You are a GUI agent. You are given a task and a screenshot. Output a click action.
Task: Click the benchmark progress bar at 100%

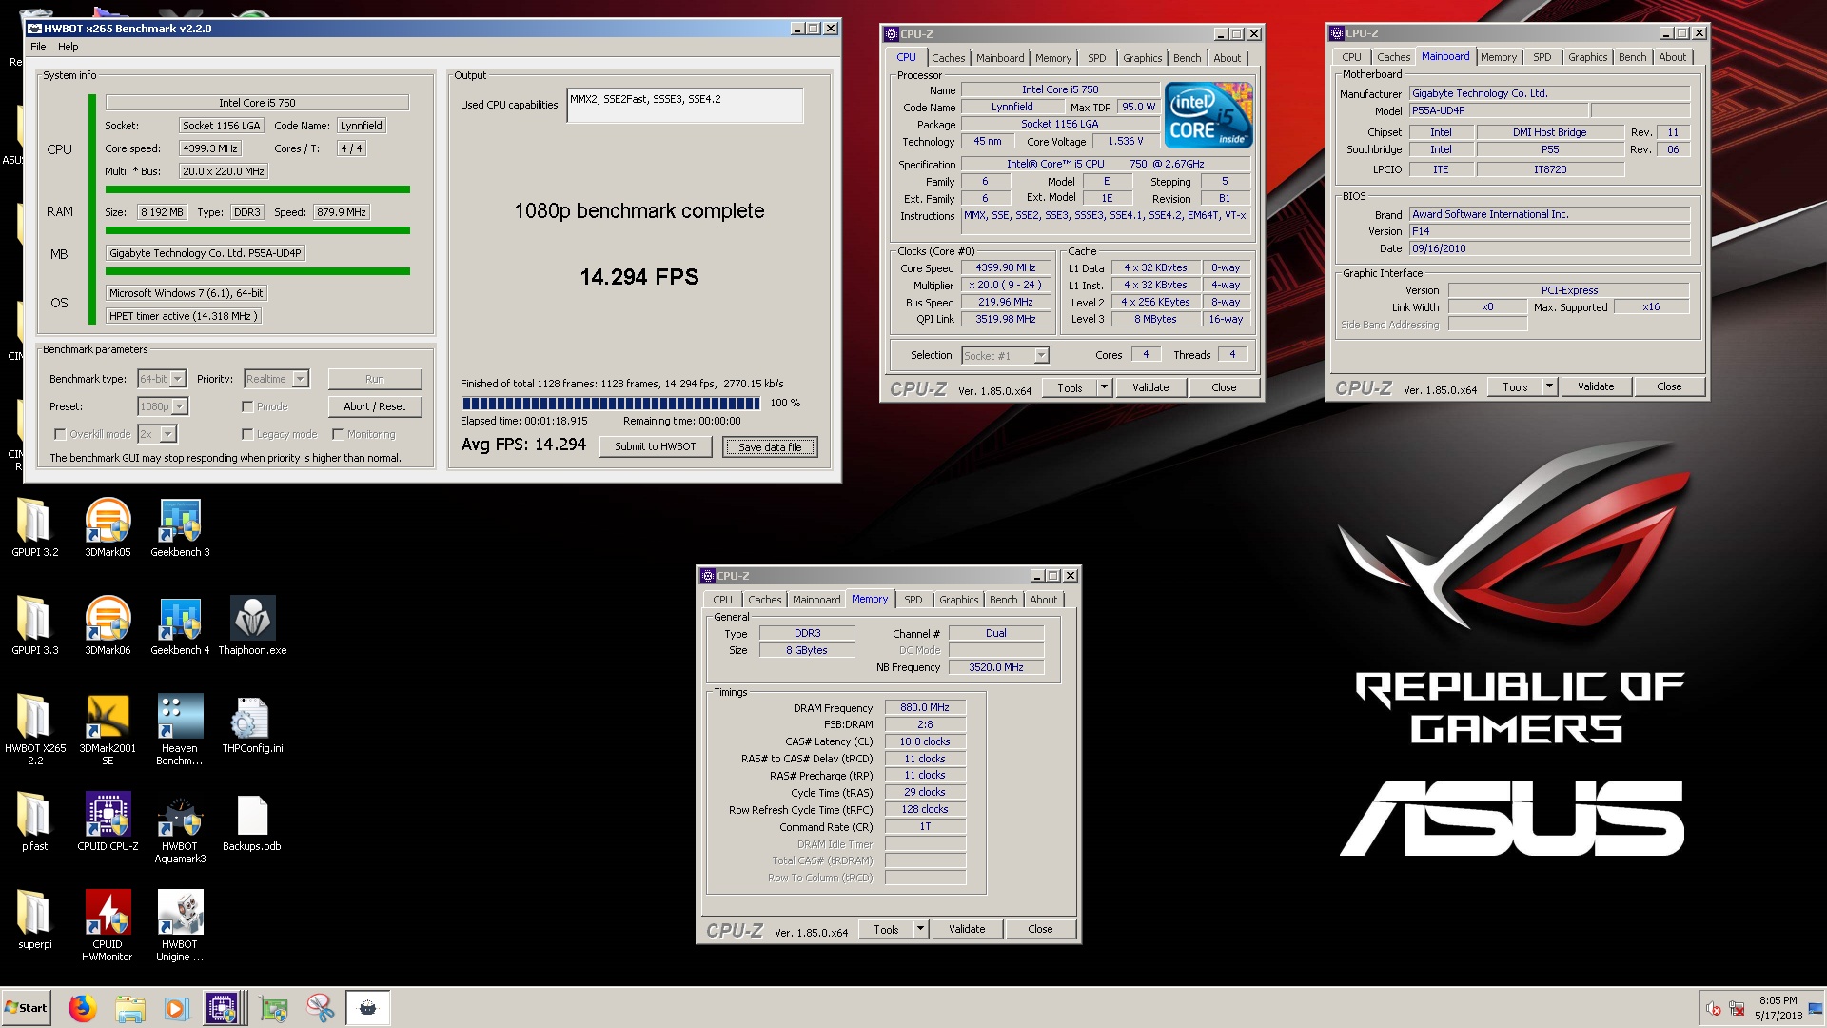tap(610, 404)
